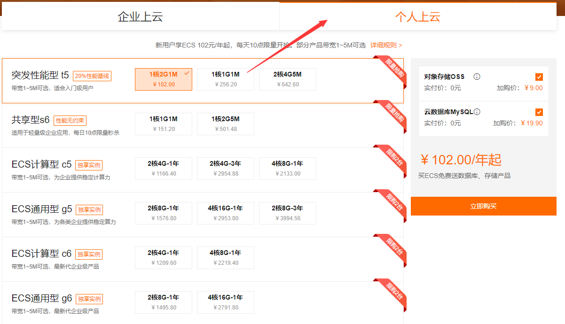Pick g5 option 2核8G-3年 at ¥3994.56

tap(288, 213)
